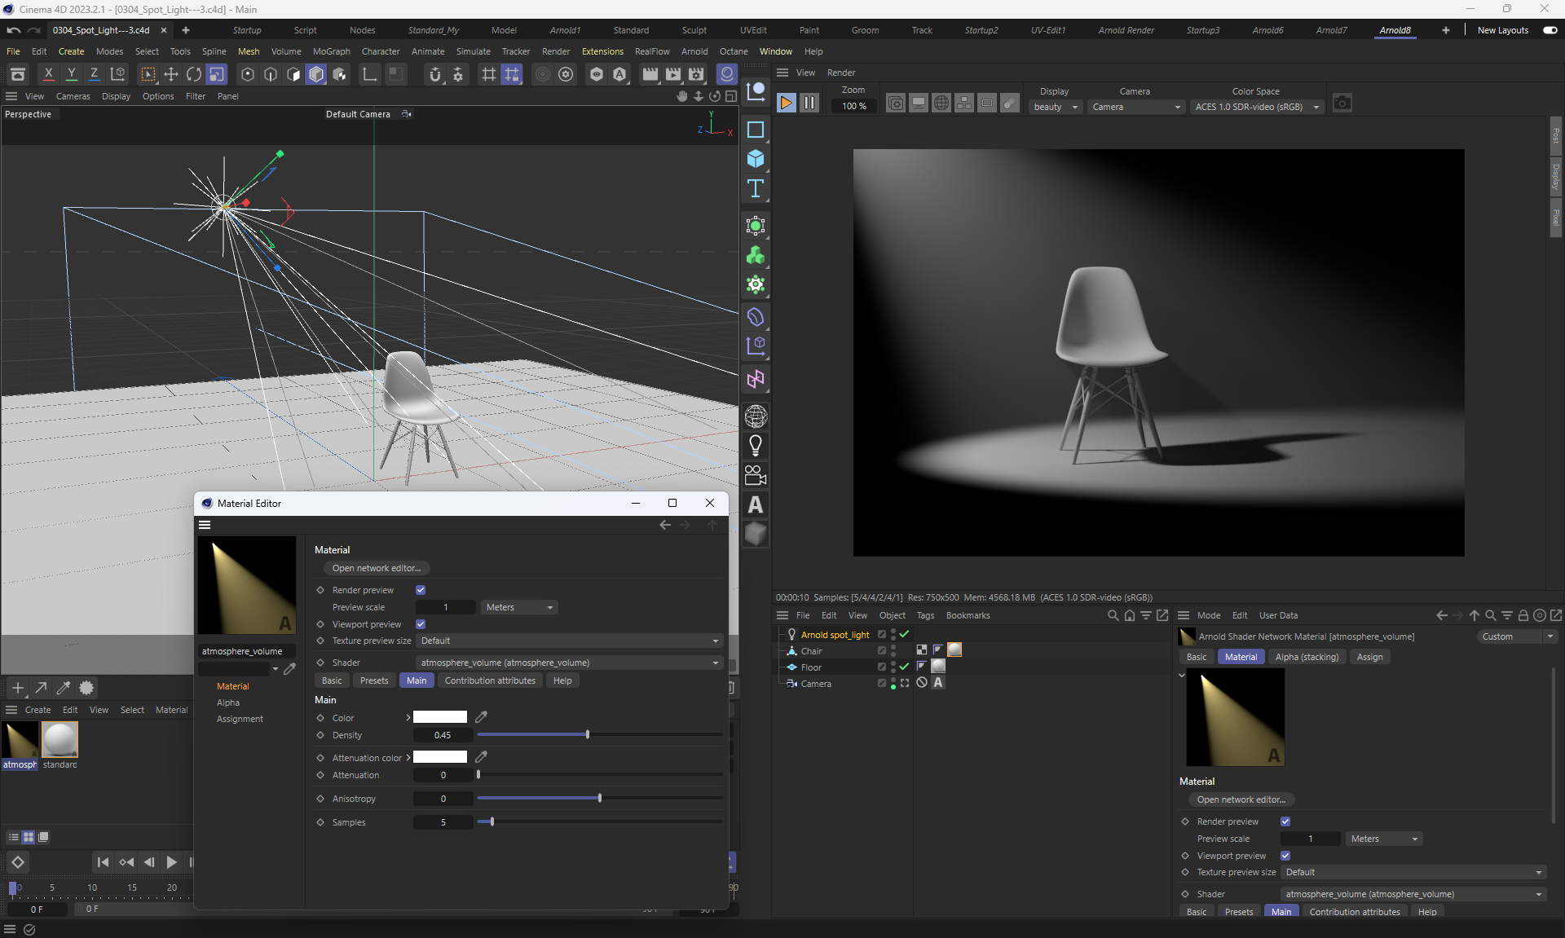Open the MoGraph menu

coord(331,51)
